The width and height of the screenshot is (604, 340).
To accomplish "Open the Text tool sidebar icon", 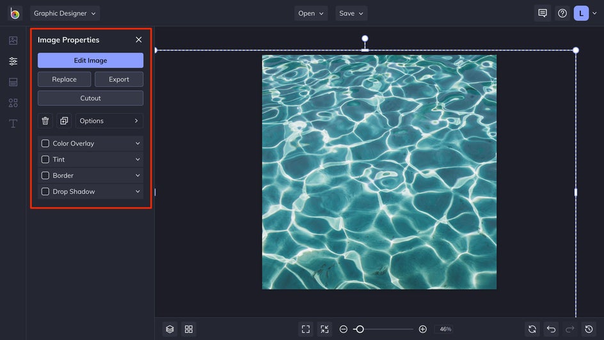I will 13,123.
